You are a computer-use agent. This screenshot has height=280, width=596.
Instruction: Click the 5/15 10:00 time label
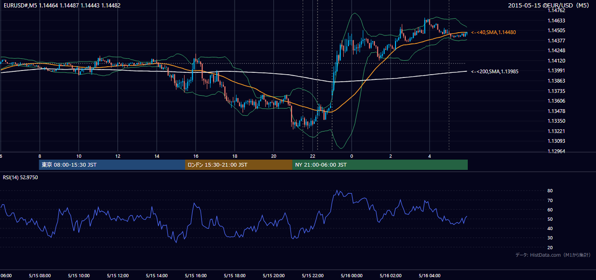(78, 276)
